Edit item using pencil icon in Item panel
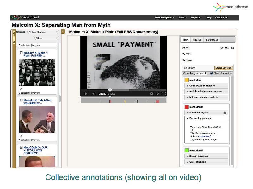Viewport: 253px width, 189px height. [222, 48]
